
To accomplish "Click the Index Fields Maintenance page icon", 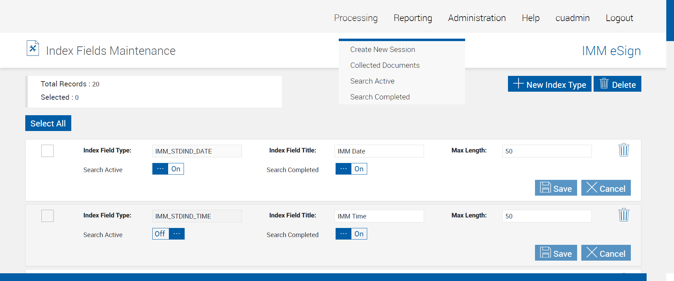I will pyautogui.click(x=33, y=48).
